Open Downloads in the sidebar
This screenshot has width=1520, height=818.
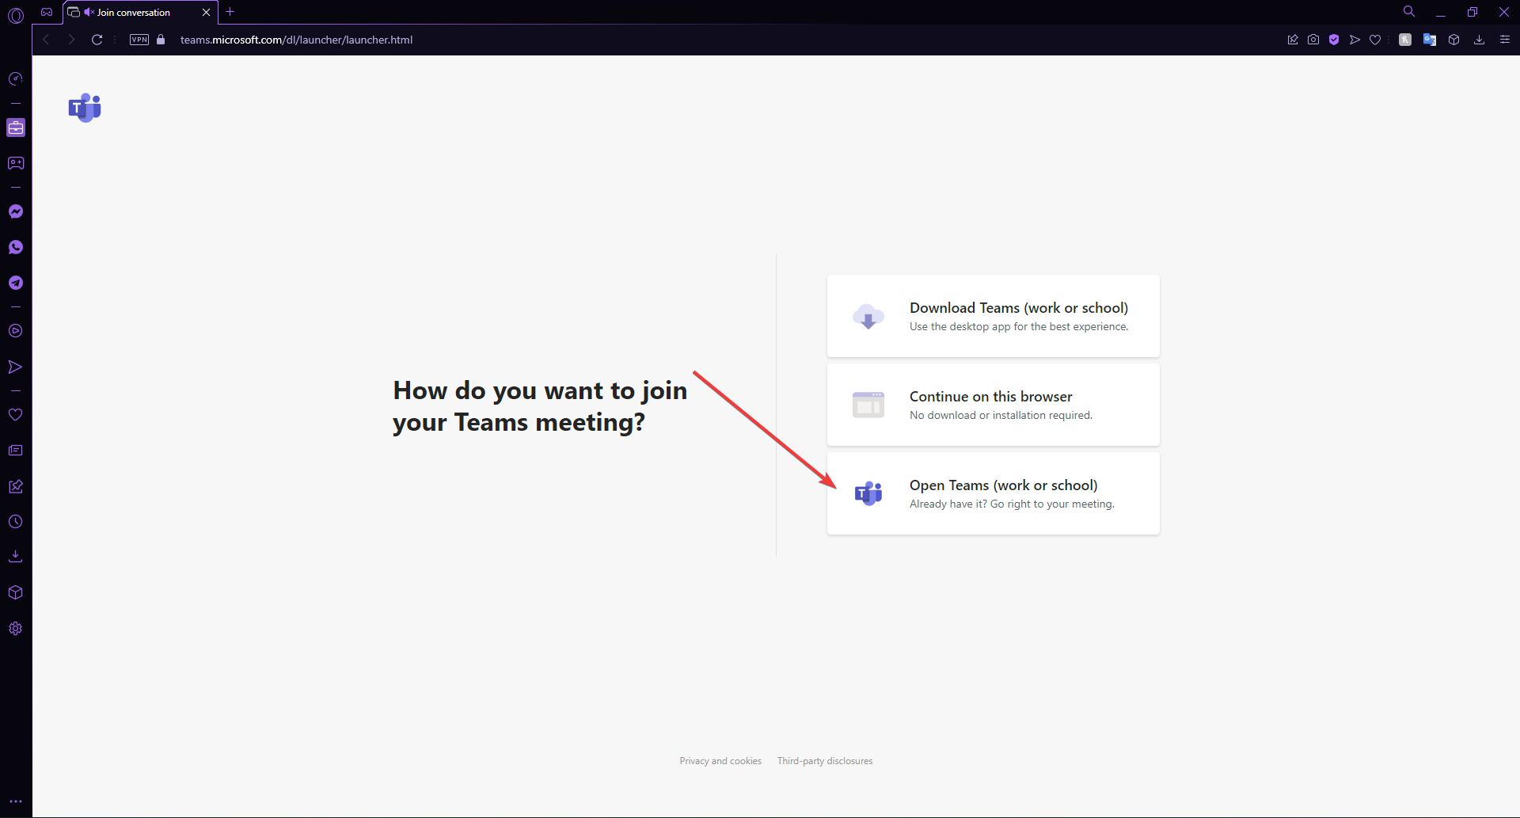16,557
